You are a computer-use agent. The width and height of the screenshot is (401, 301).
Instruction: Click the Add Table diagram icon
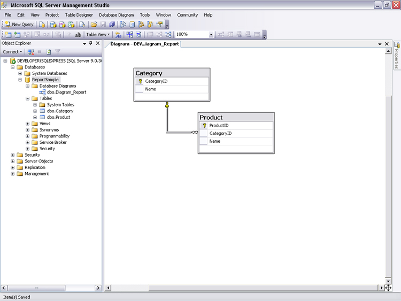17,35
